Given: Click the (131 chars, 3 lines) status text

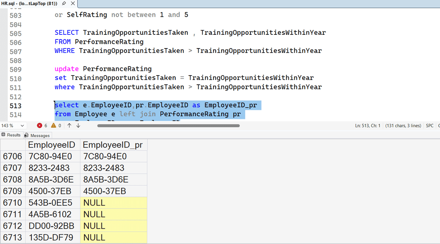Looking at the screenshot, I should (x=403, y=125).
